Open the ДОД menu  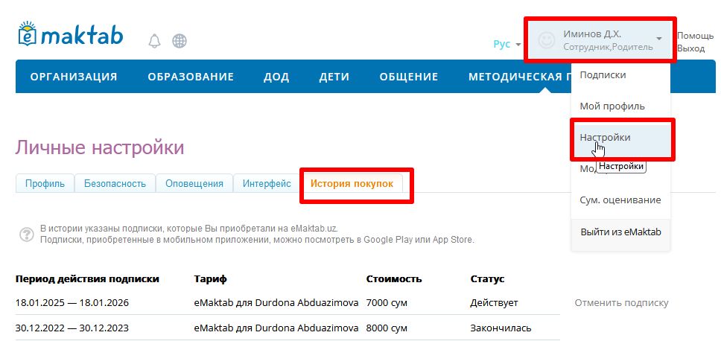[x=276, y=77]
